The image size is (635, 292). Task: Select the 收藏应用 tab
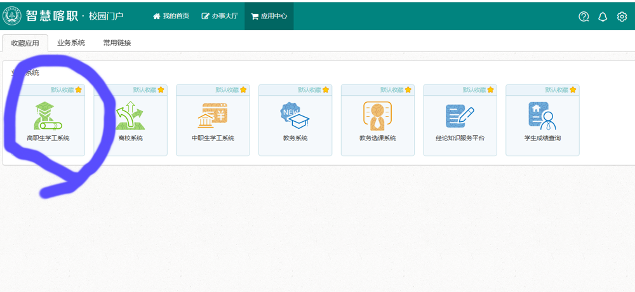(25, 43)
